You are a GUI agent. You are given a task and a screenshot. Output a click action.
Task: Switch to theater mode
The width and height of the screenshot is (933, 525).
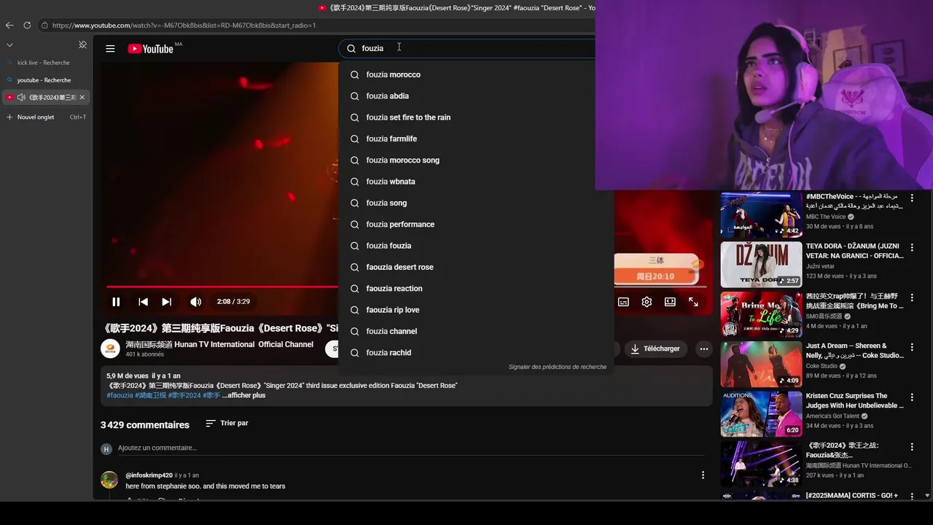click(670, 302)
